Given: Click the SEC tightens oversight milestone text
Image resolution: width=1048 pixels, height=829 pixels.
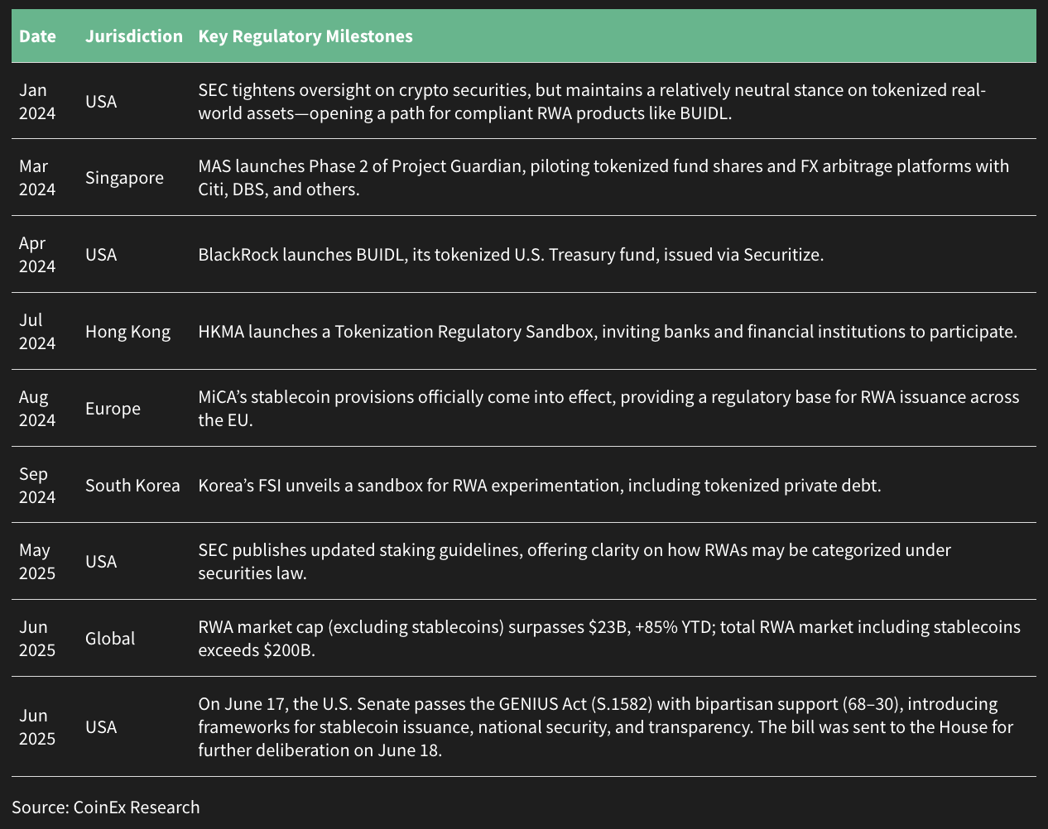Looking at the screenshot, I should tap(592, 101).
